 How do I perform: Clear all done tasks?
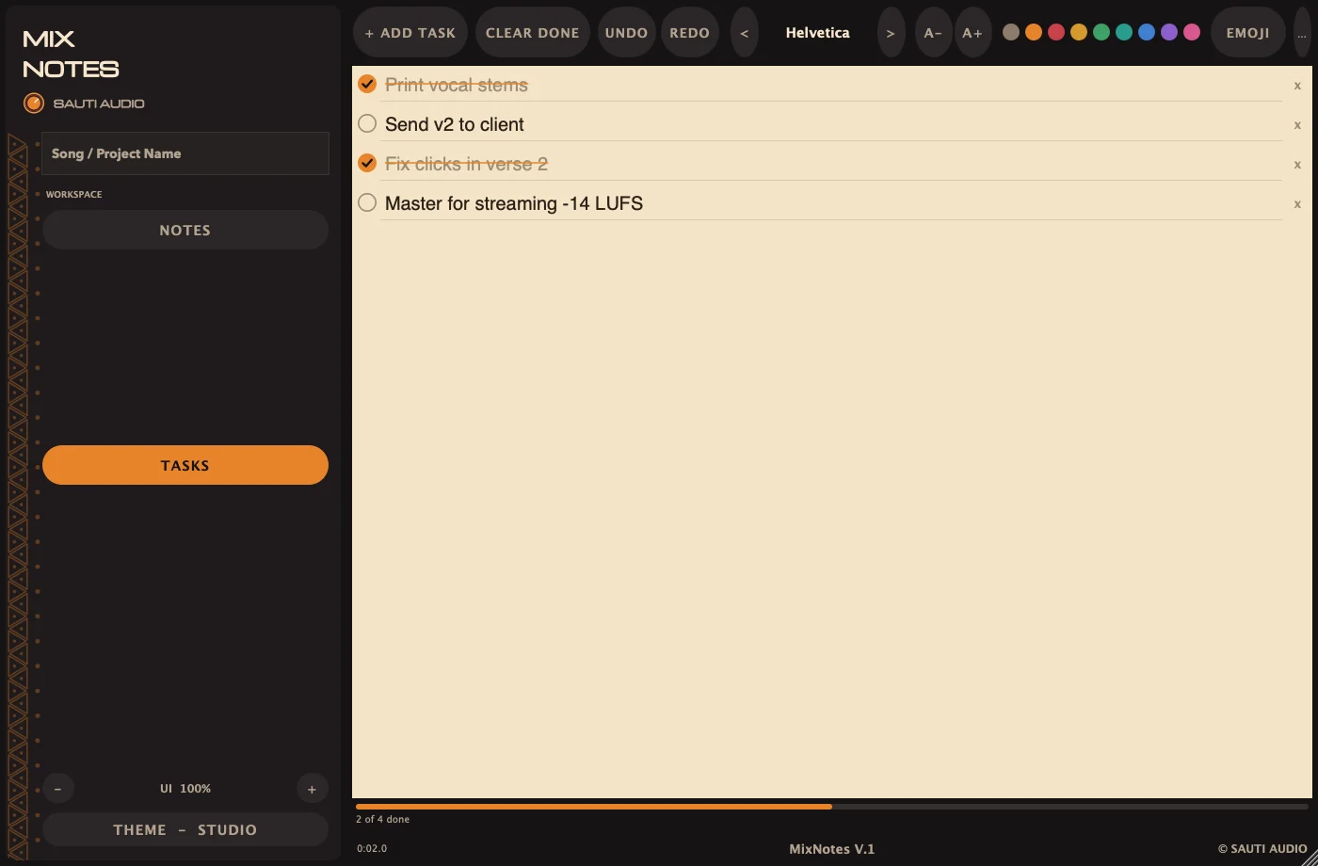tap(533, 33)
